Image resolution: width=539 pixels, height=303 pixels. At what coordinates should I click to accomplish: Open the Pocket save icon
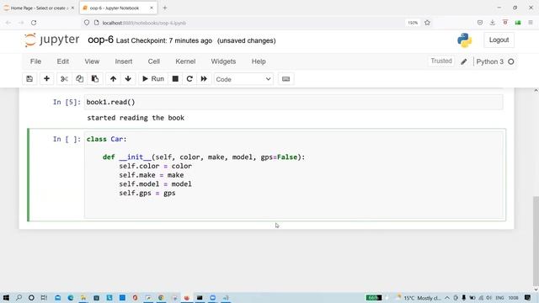coord(480,23)
